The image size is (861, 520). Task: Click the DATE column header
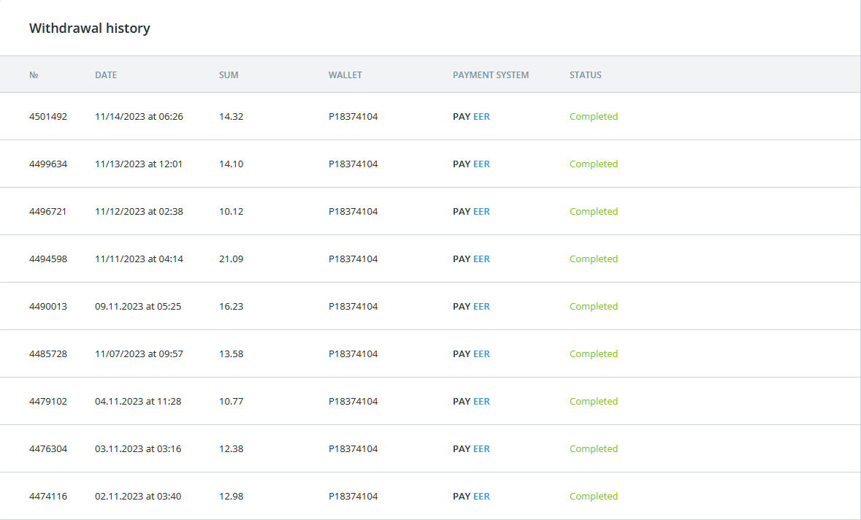point(106,75)
